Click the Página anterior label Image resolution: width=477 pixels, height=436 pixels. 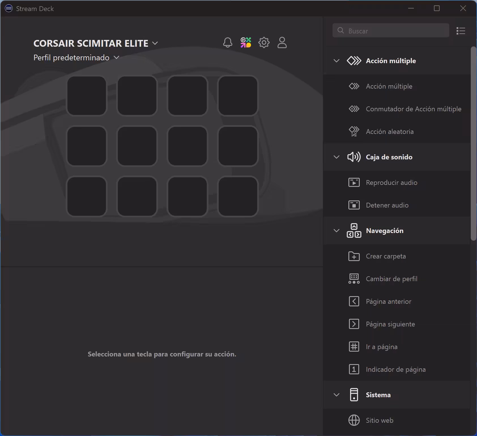pyautogui.click(x=389, y=302)
